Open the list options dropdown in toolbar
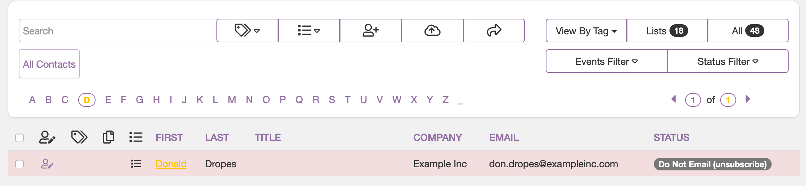 tap(309, 31)
